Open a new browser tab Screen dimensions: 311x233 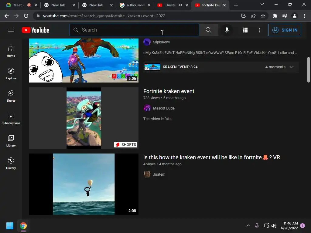pyautogui.click(x=236, y=5)
